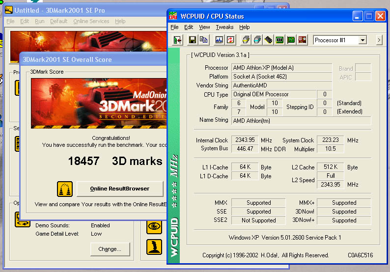Open File menu in WCPUID
Image resolution: width=390 pixels, height=272 pixels.
click(174, 27)
